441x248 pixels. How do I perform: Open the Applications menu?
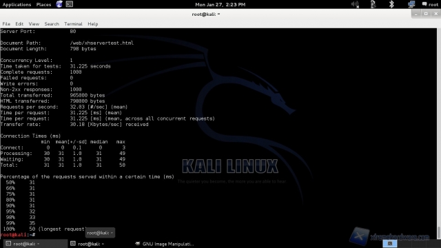click(17, 5)
